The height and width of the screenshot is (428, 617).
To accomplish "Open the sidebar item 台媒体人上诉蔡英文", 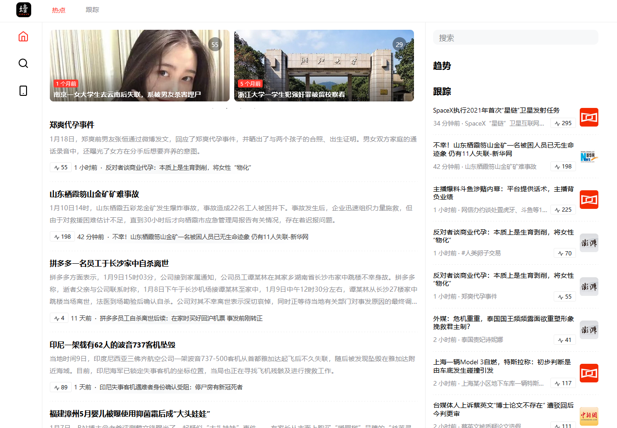I will 503,409.
